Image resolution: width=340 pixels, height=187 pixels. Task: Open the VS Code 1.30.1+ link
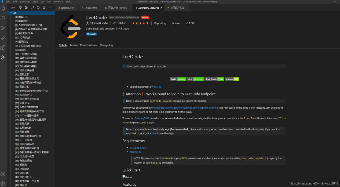[x=139, y=148]
